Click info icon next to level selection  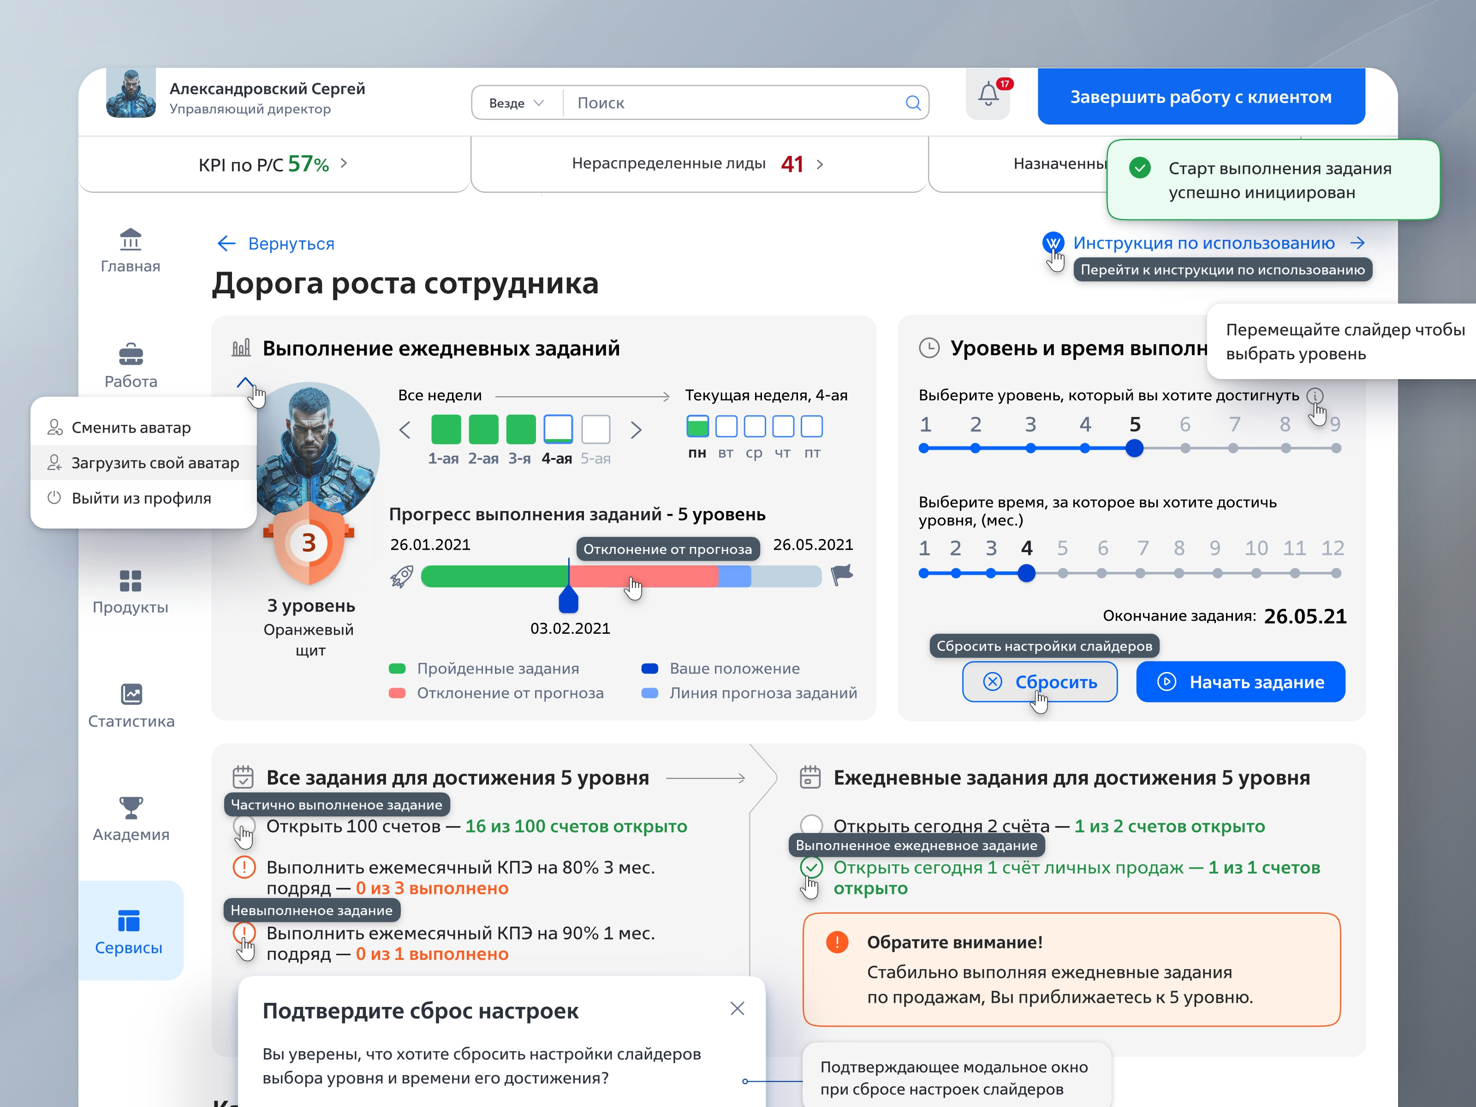[x=1315, y=396]
